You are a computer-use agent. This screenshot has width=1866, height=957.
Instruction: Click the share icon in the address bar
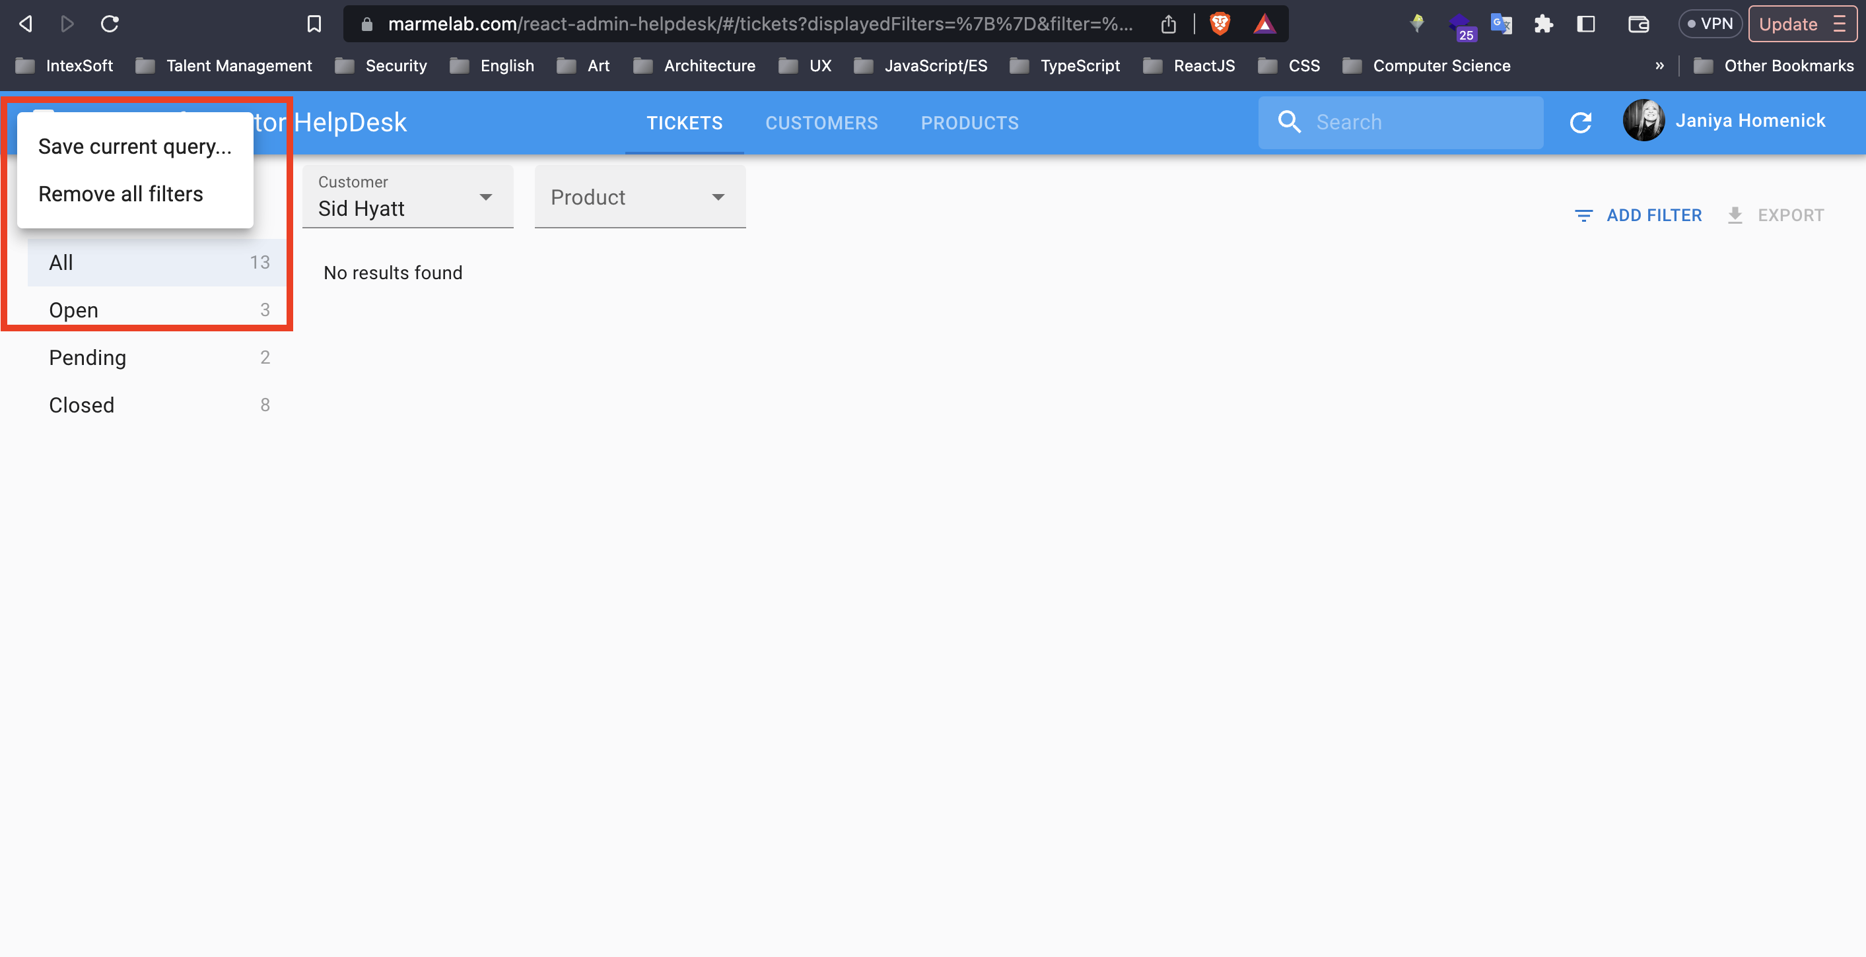(x=1167, y=23)
